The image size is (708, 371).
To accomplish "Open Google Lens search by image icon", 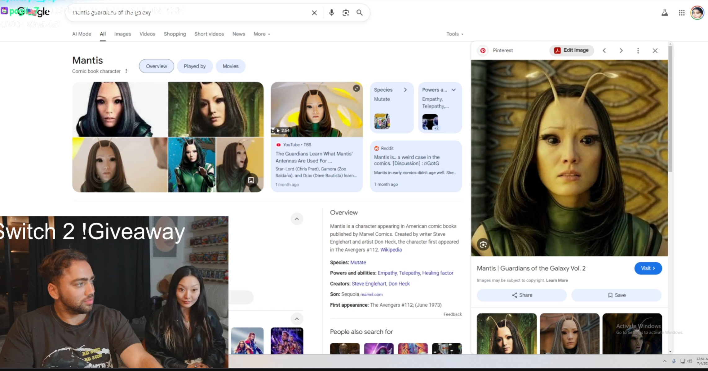I will point(346,13).
